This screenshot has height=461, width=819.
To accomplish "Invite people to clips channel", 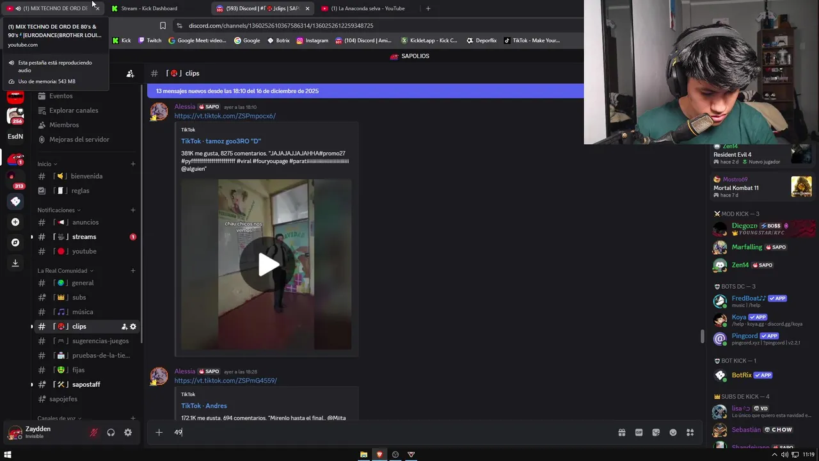I will click(124, 327).
